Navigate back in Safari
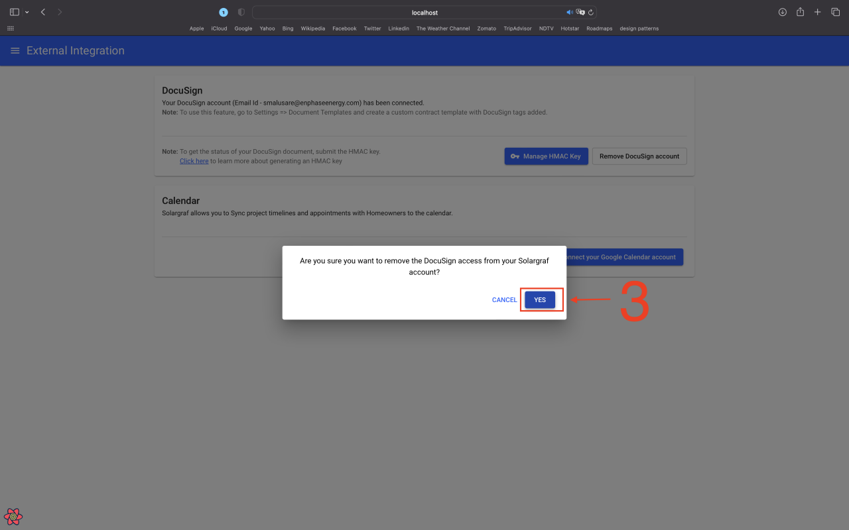849x530 pixels. click(x=42, y=11)
